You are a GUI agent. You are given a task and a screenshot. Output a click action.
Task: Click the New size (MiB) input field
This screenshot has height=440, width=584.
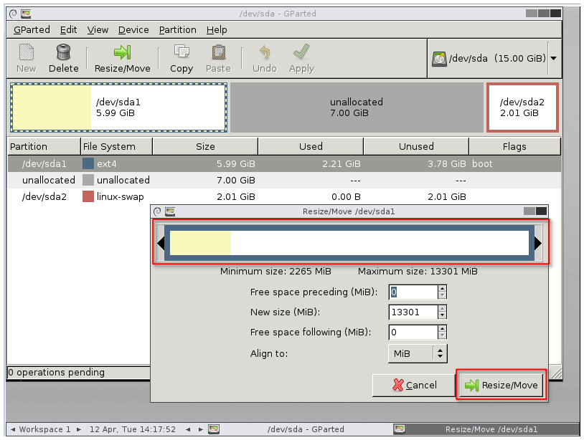[413, 312]
